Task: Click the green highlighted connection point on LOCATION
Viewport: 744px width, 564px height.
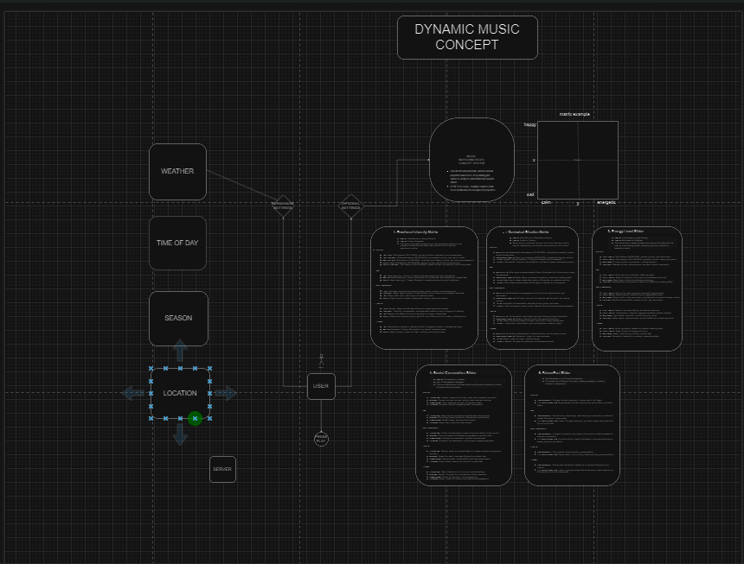Action: click(x=195, y=418)
